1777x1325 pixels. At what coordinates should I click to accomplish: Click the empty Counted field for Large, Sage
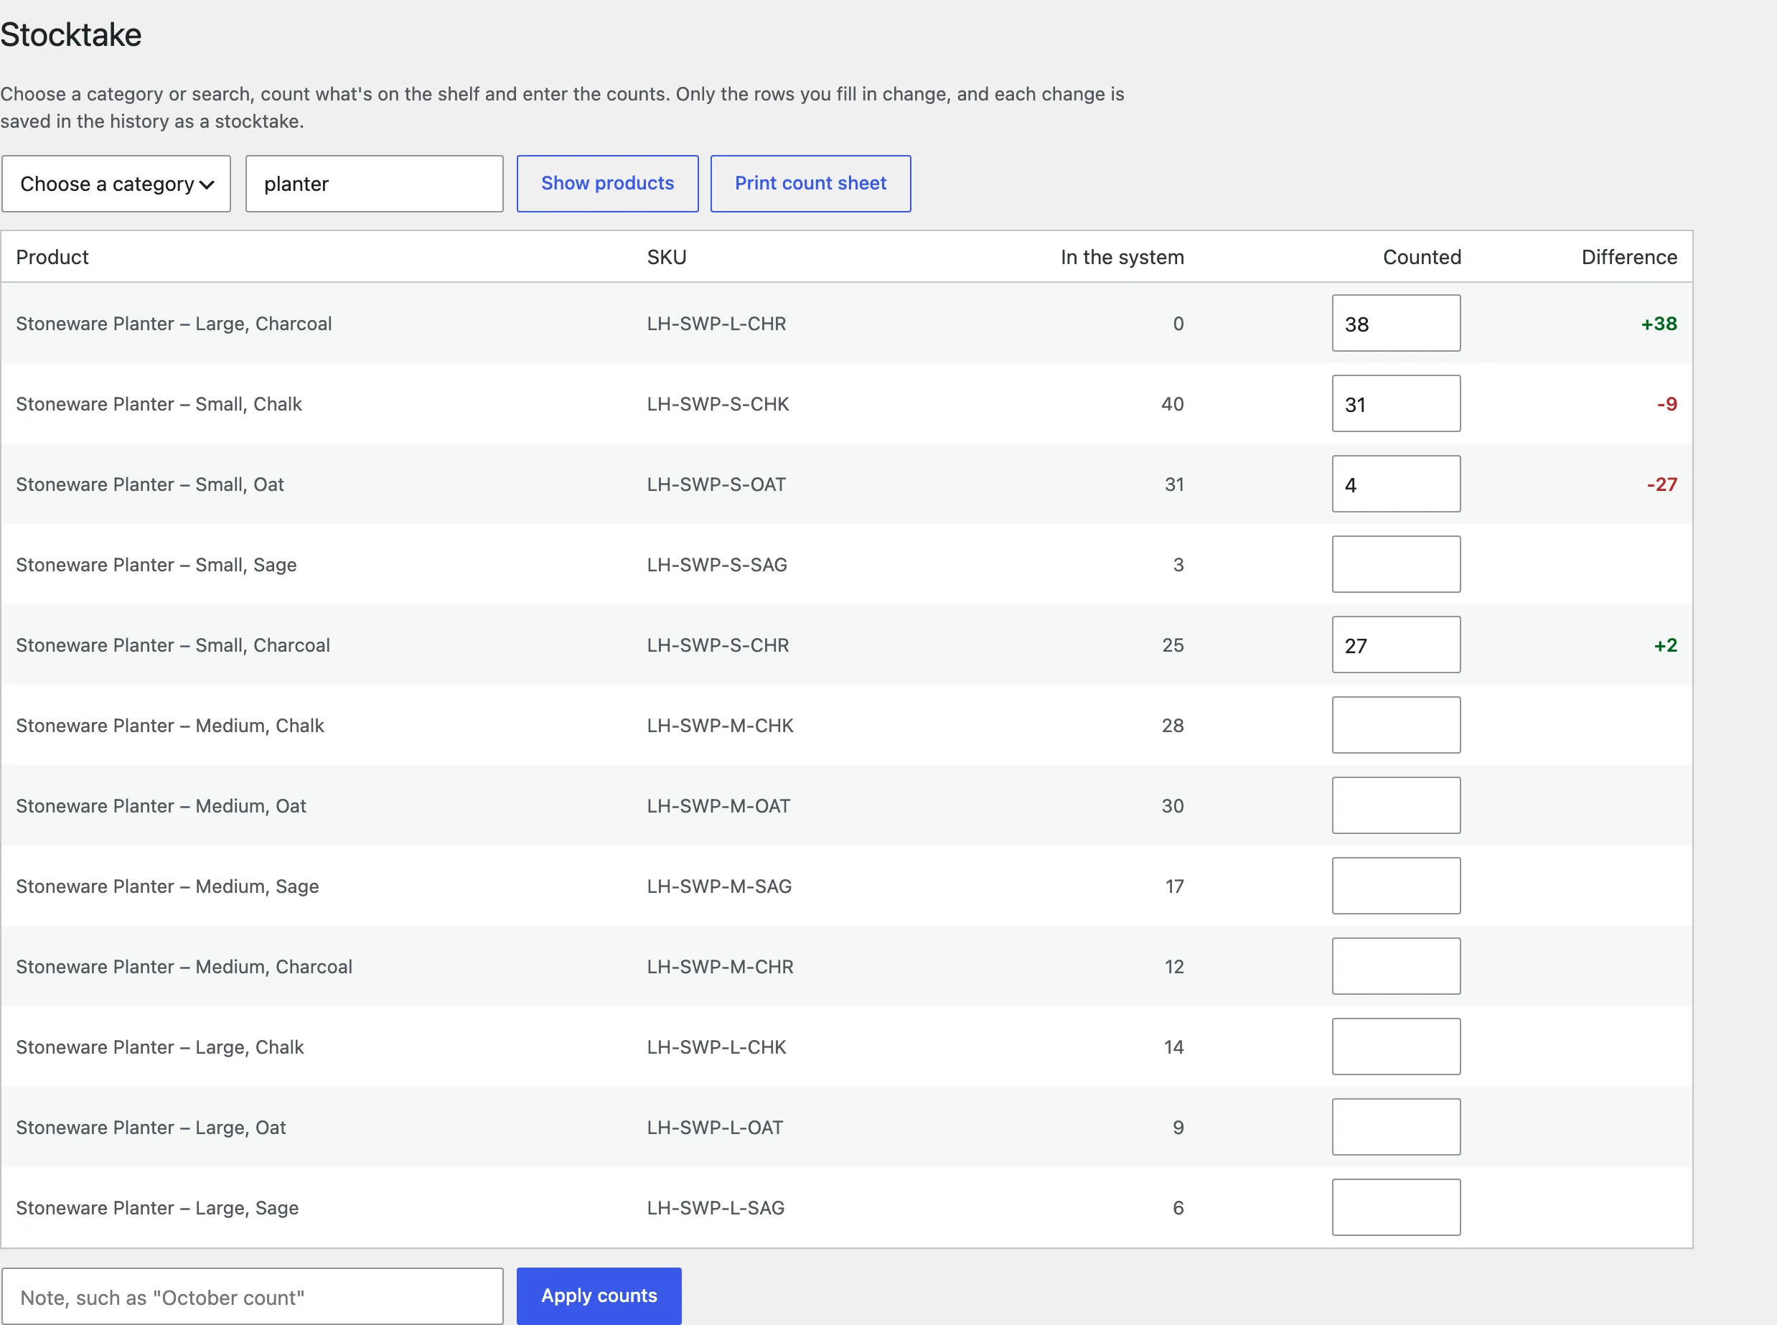[x=1395, y=1207]
